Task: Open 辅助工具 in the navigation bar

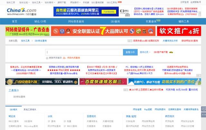Action: (183, 22)
